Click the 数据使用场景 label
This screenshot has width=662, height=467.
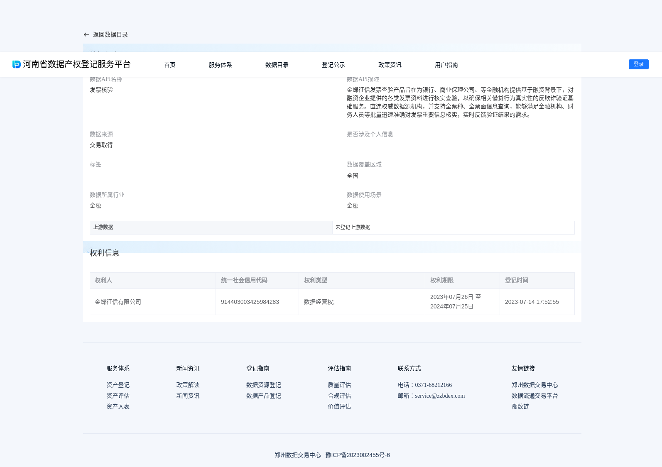pyautogui.click(x=364, y=195)
